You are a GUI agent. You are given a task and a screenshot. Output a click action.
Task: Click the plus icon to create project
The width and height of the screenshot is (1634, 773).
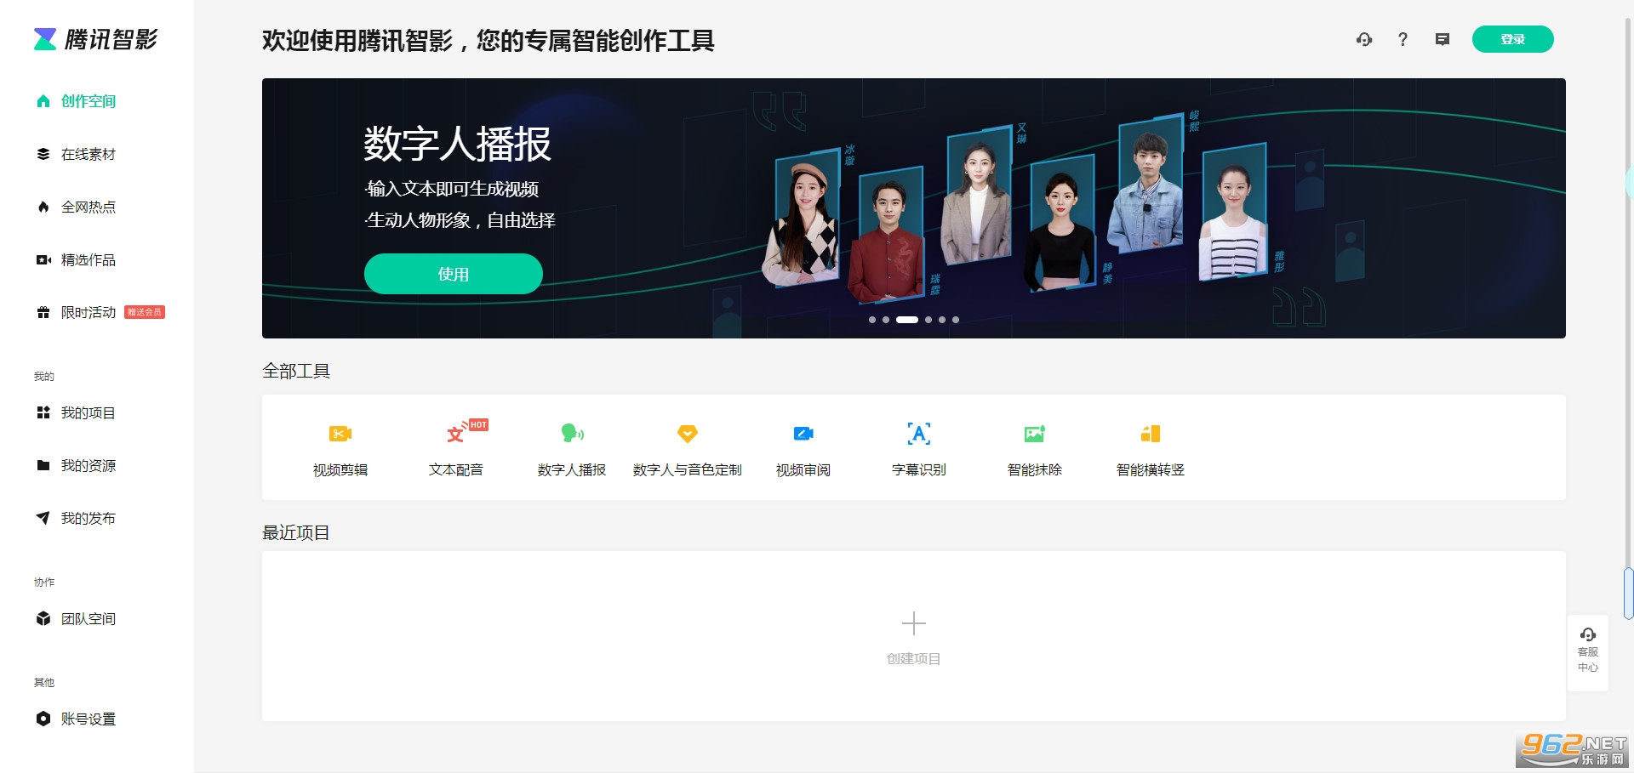point(914,623)
